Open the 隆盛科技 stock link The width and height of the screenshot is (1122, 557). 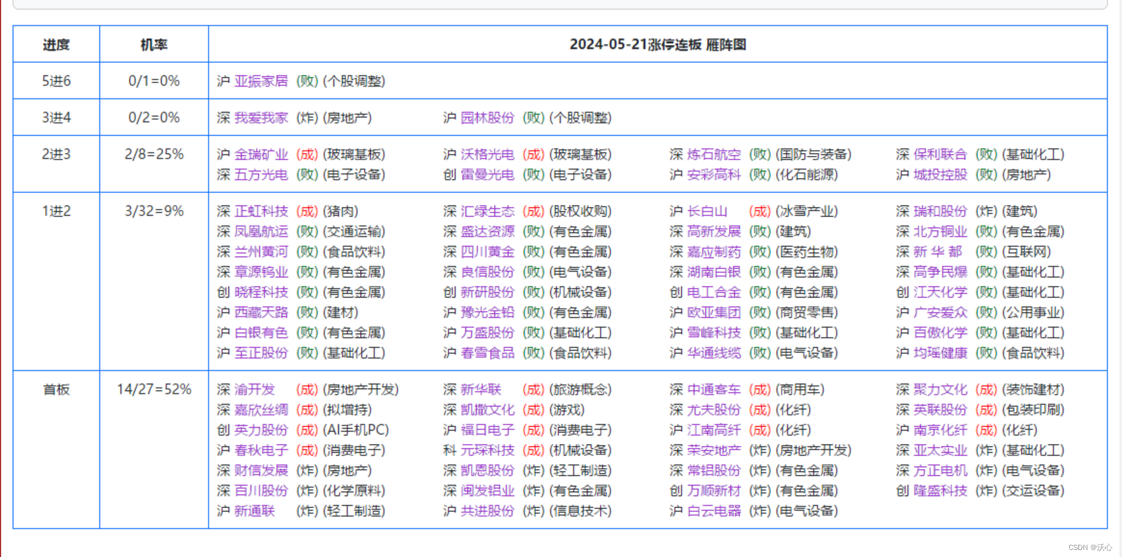[x=940, y=491]
